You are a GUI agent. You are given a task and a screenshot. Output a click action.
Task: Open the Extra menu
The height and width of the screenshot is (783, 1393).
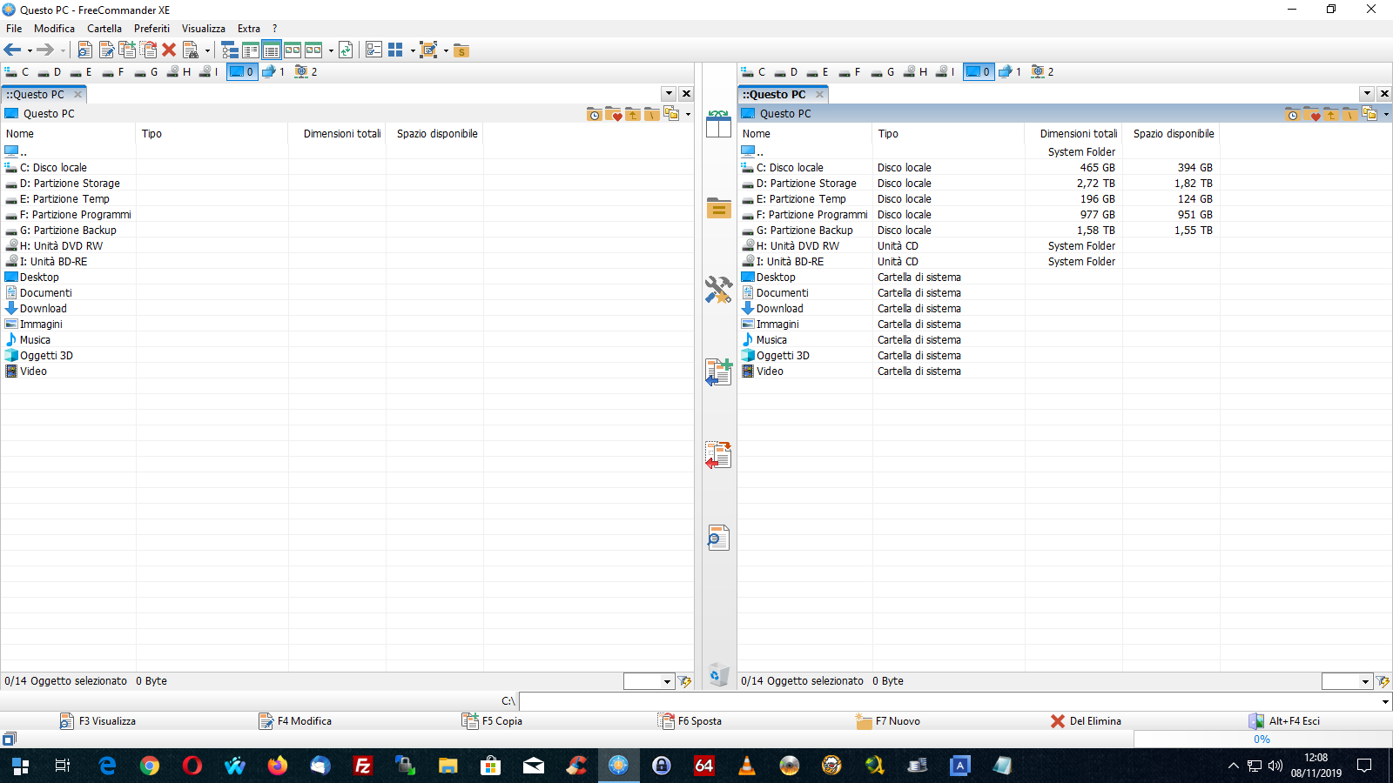(x=249, y=29)
